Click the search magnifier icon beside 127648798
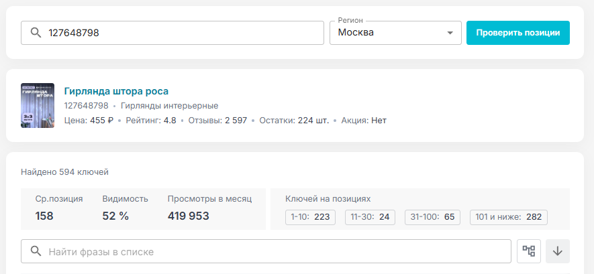 click(36, 33)
